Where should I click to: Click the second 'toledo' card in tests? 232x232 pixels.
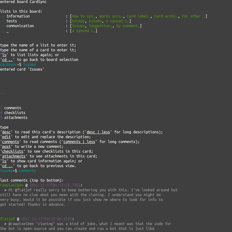(x=95, y=21)
